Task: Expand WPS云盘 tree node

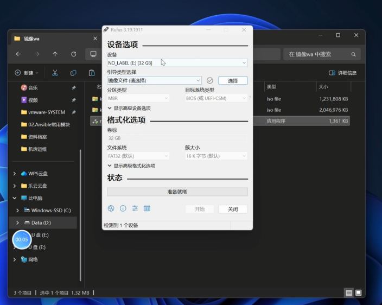Action: pyautogui.click(x=15, y=174)
